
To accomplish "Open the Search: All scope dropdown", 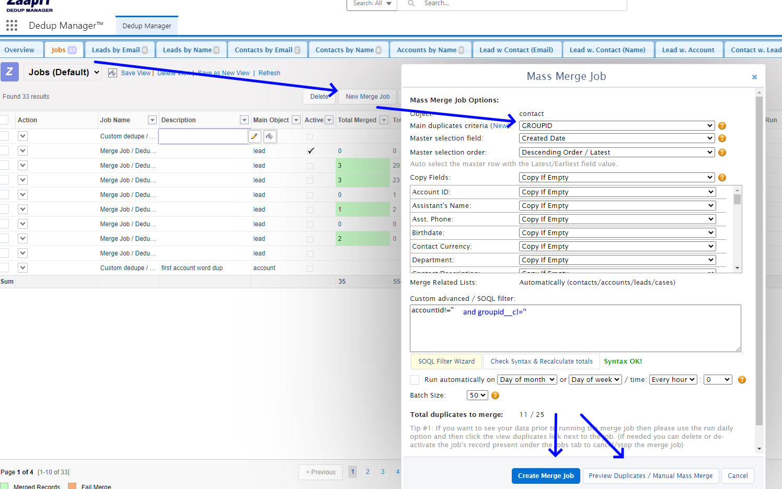I will click(372, 4).
